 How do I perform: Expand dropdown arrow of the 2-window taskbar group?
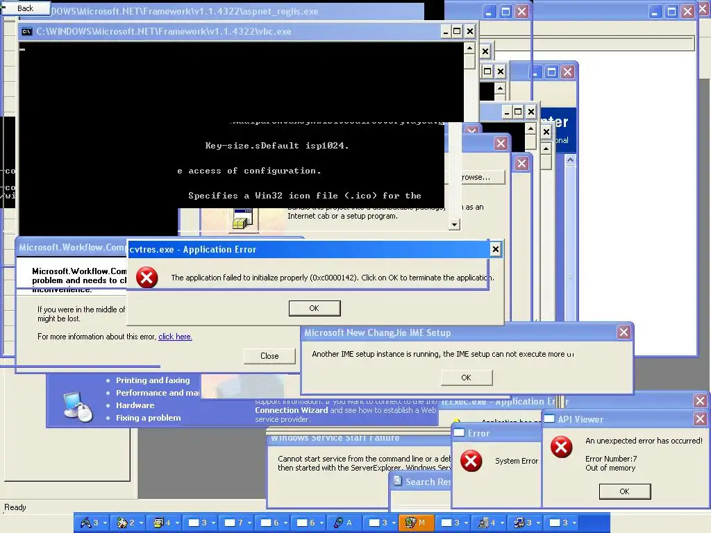point(141,523)
